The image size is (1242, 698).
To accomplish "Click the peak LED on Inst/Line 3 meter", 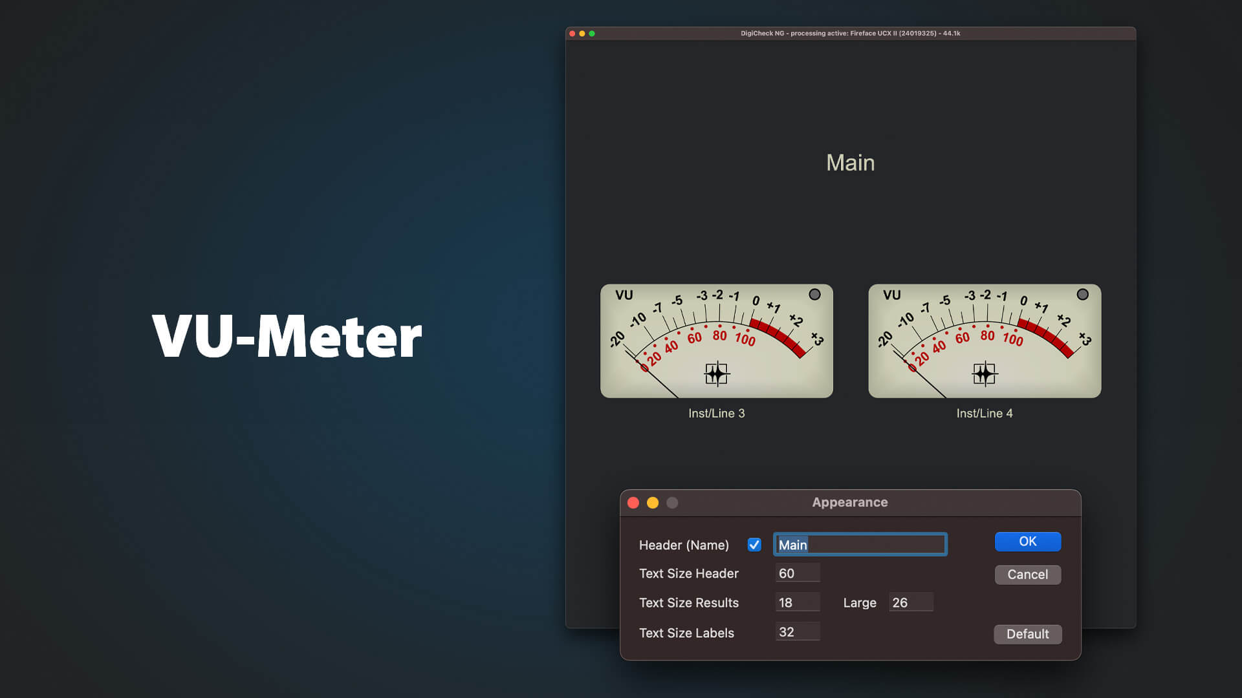I will tap(814, 295).
